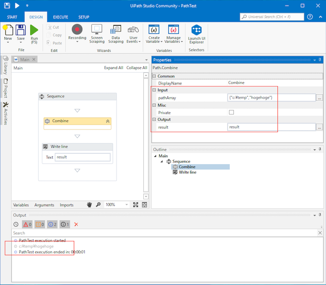The image size is (326, 285).
Task: Collapse the Misc property section
Action: pos(154,105)
